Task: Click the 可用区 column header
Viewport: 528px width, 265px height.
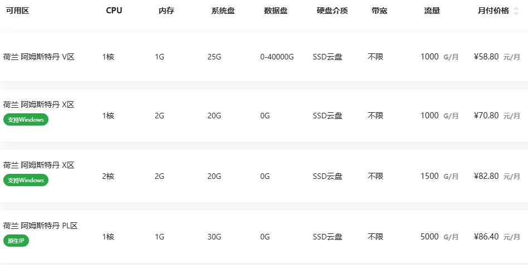Action: [17, 11]
